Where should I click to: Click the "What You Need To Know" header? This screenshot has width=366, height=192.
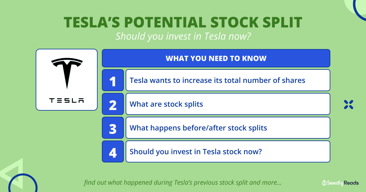tap(216, 58)
